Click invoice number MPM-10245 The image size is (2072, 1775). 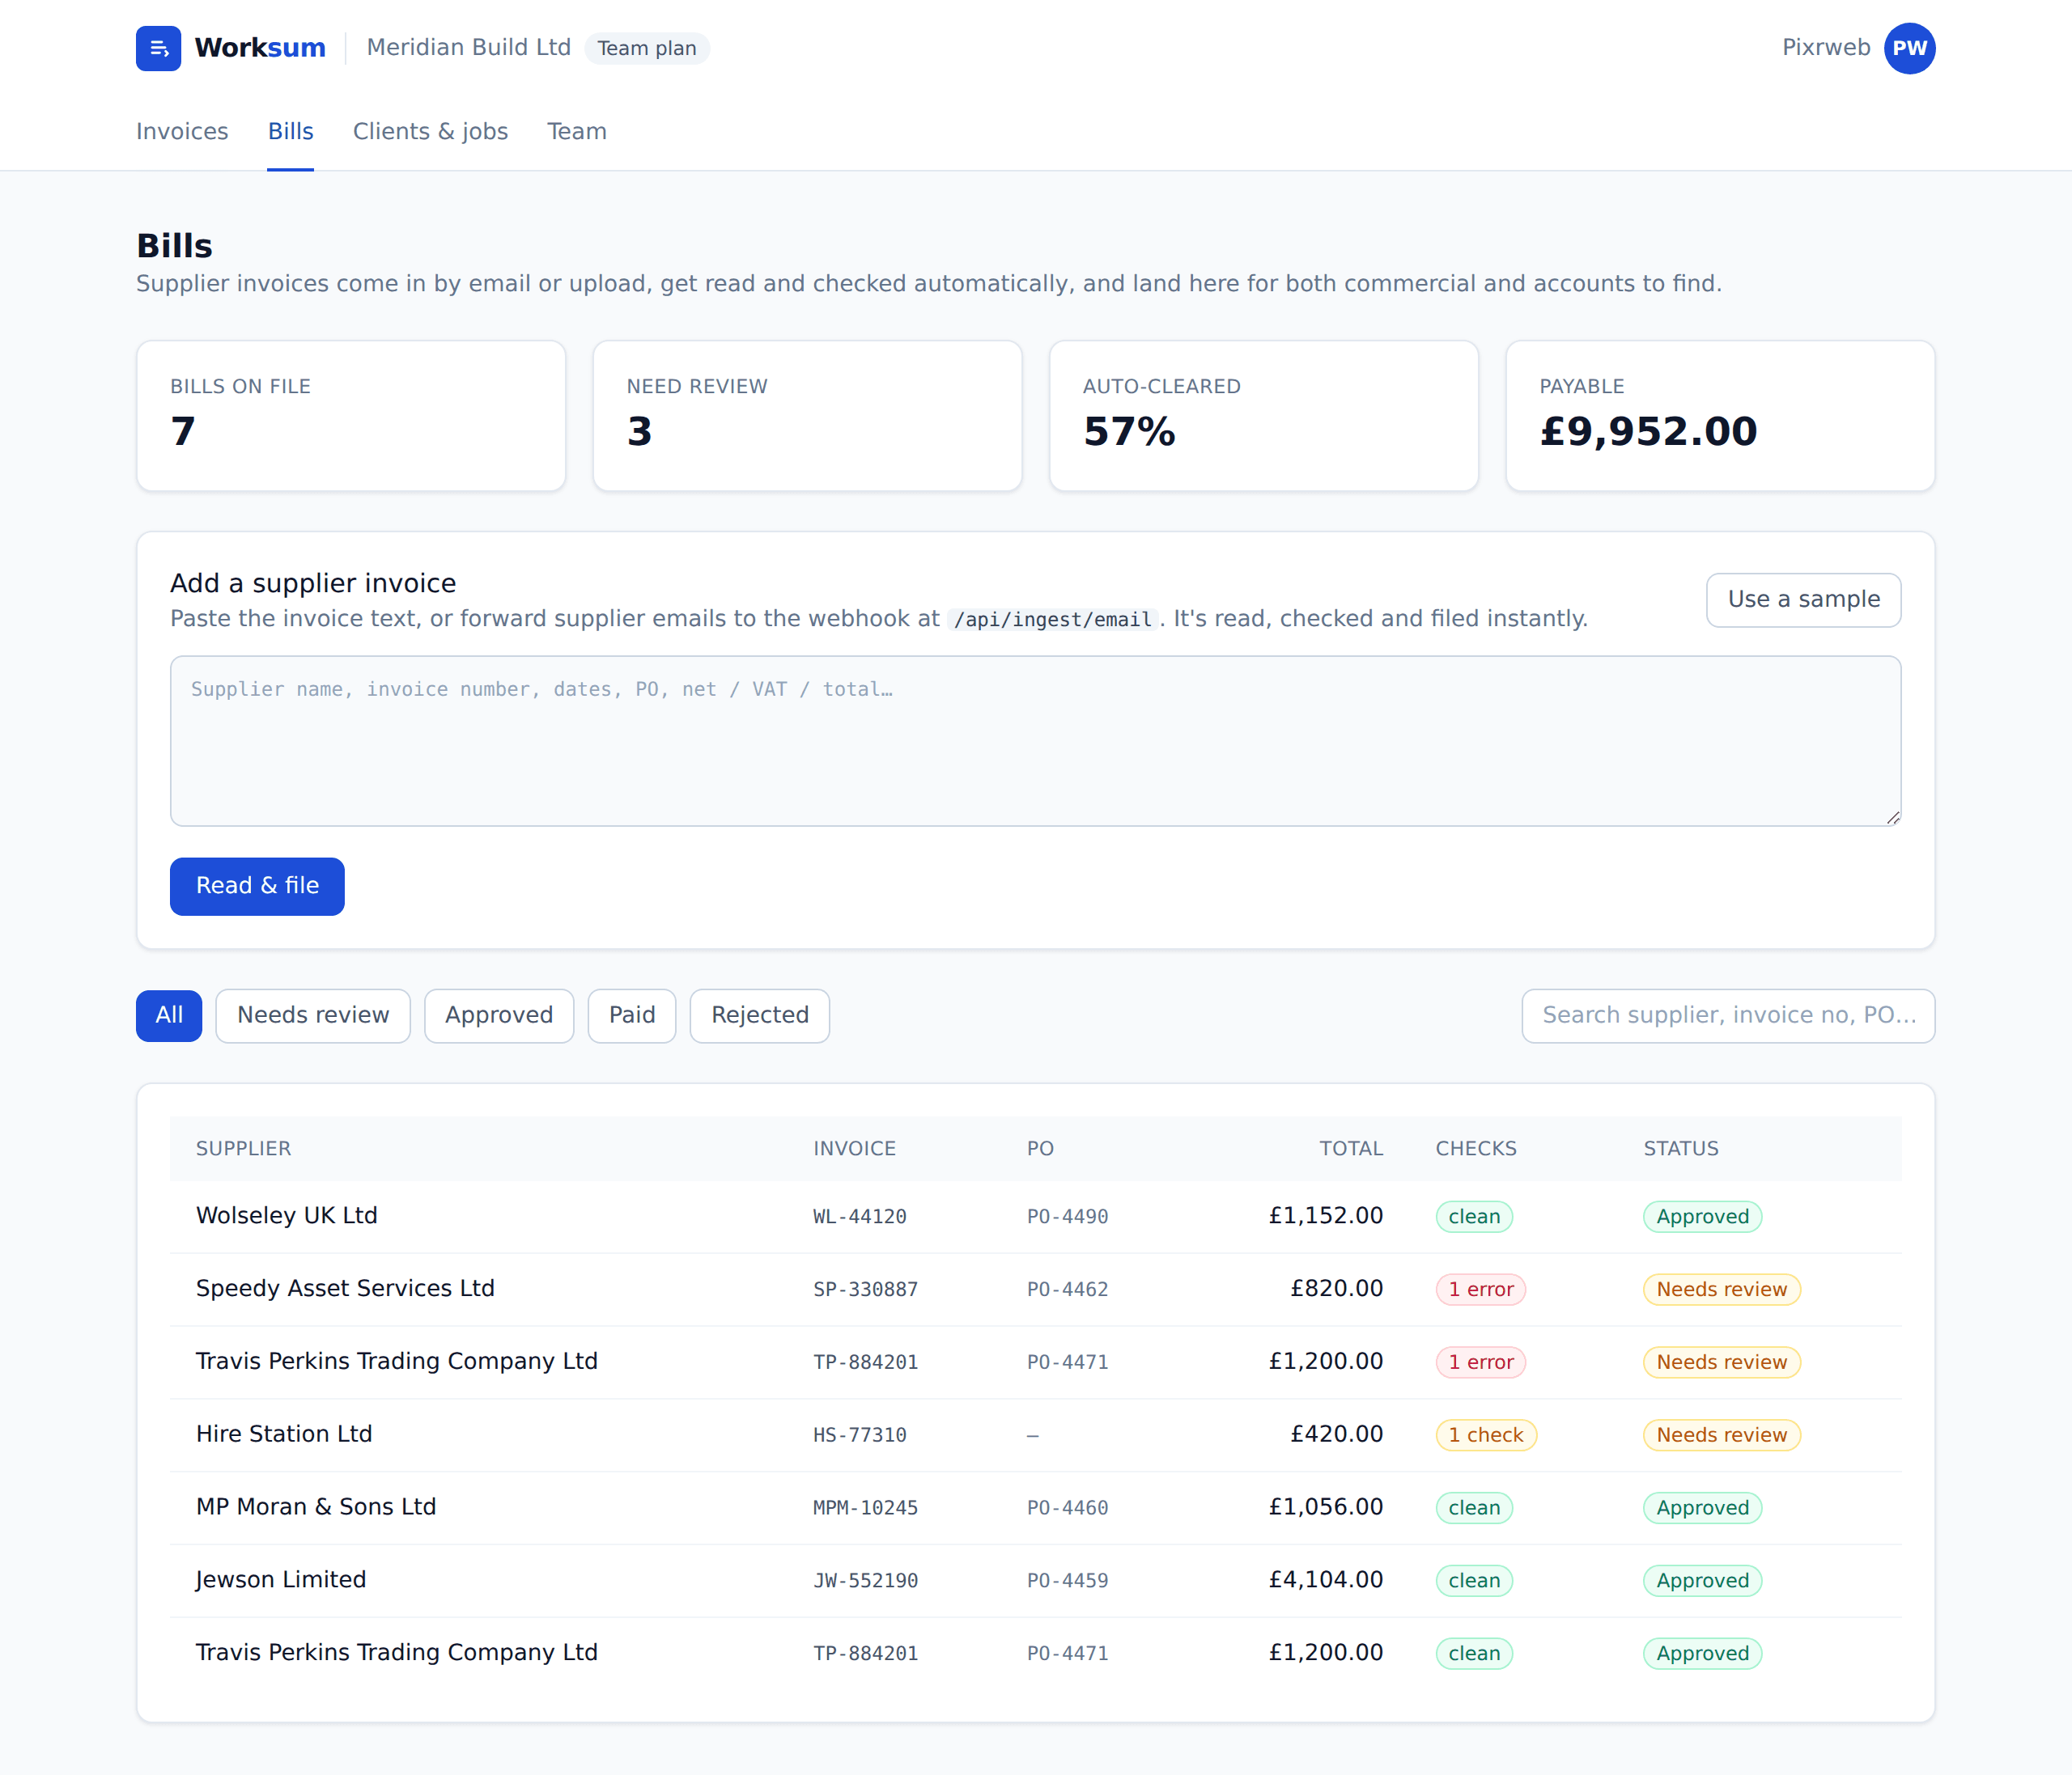pyautogui.click(x=866, y=1508)
